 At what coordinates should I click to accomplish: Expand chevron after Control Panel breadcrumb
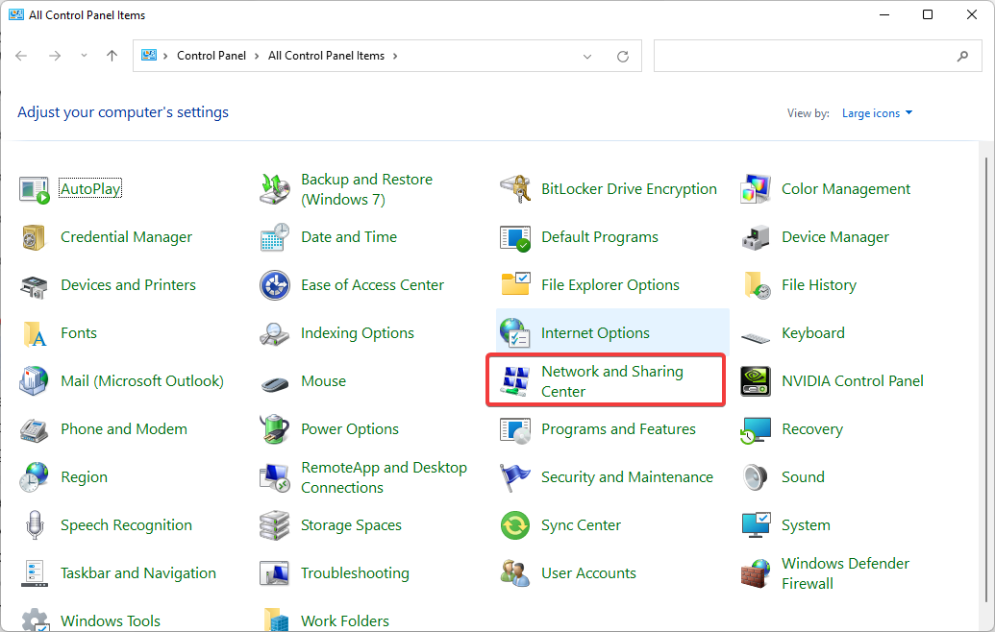click(x=257, y=56)
